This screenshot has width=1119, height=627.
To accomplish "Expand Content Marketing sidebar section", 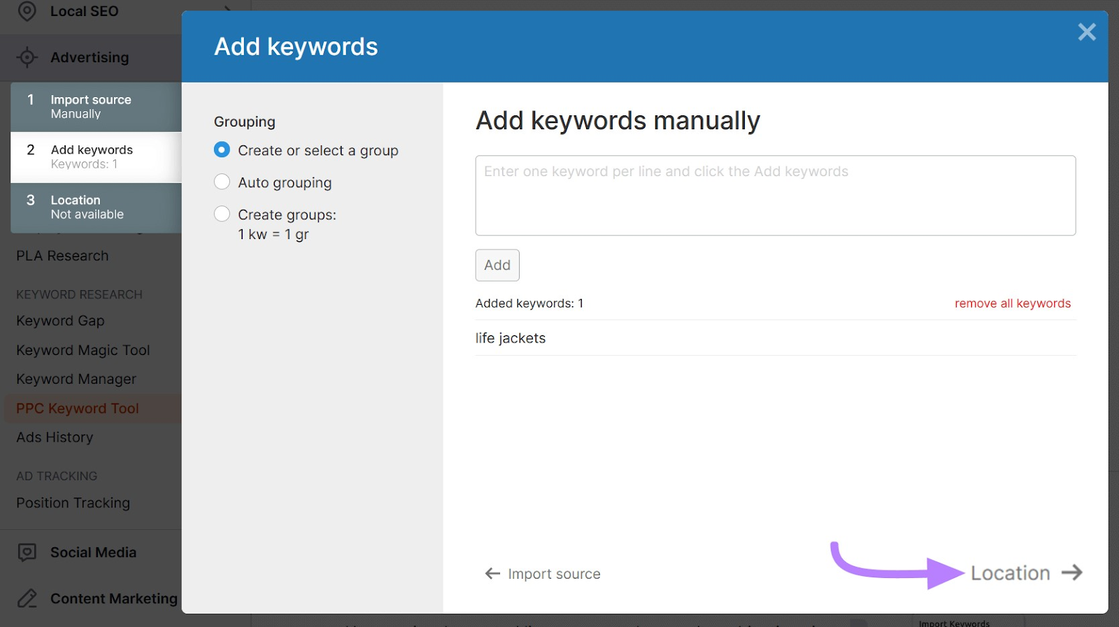I will click(114, 598).
